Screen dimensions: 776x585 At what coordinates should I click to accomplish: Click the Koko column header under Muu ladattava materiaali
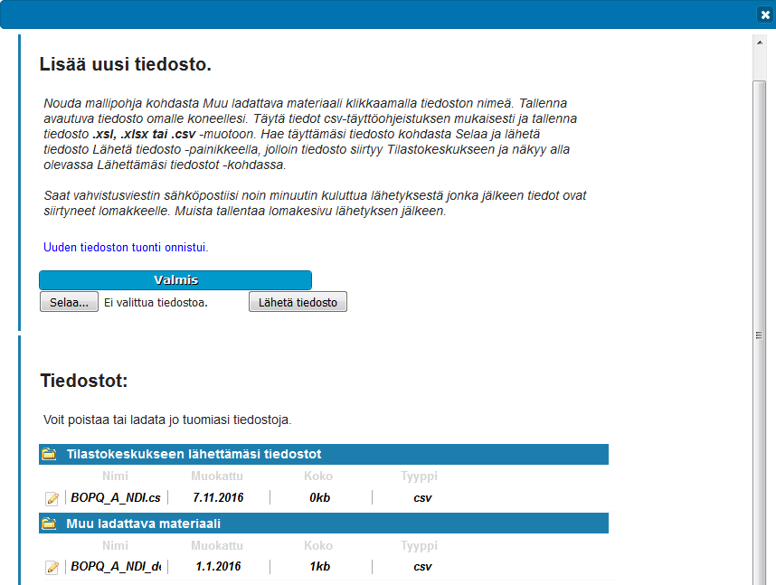318,545
